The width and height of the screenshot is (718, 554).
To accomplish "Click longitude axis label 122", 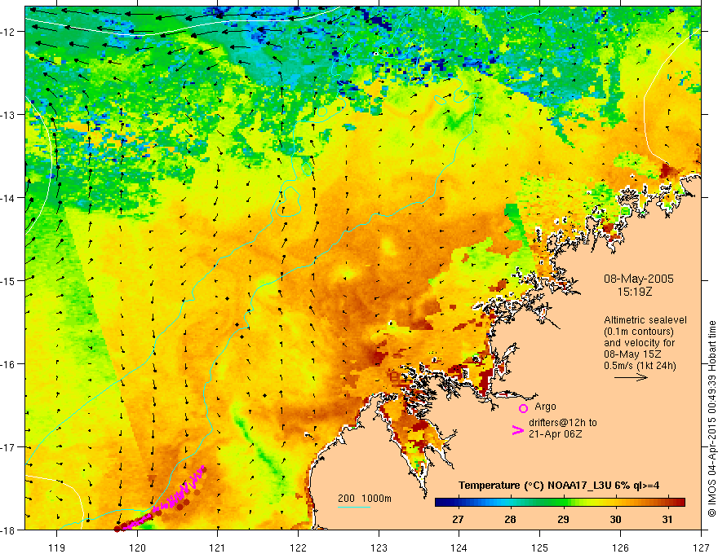I will click(x=298, y=547).
